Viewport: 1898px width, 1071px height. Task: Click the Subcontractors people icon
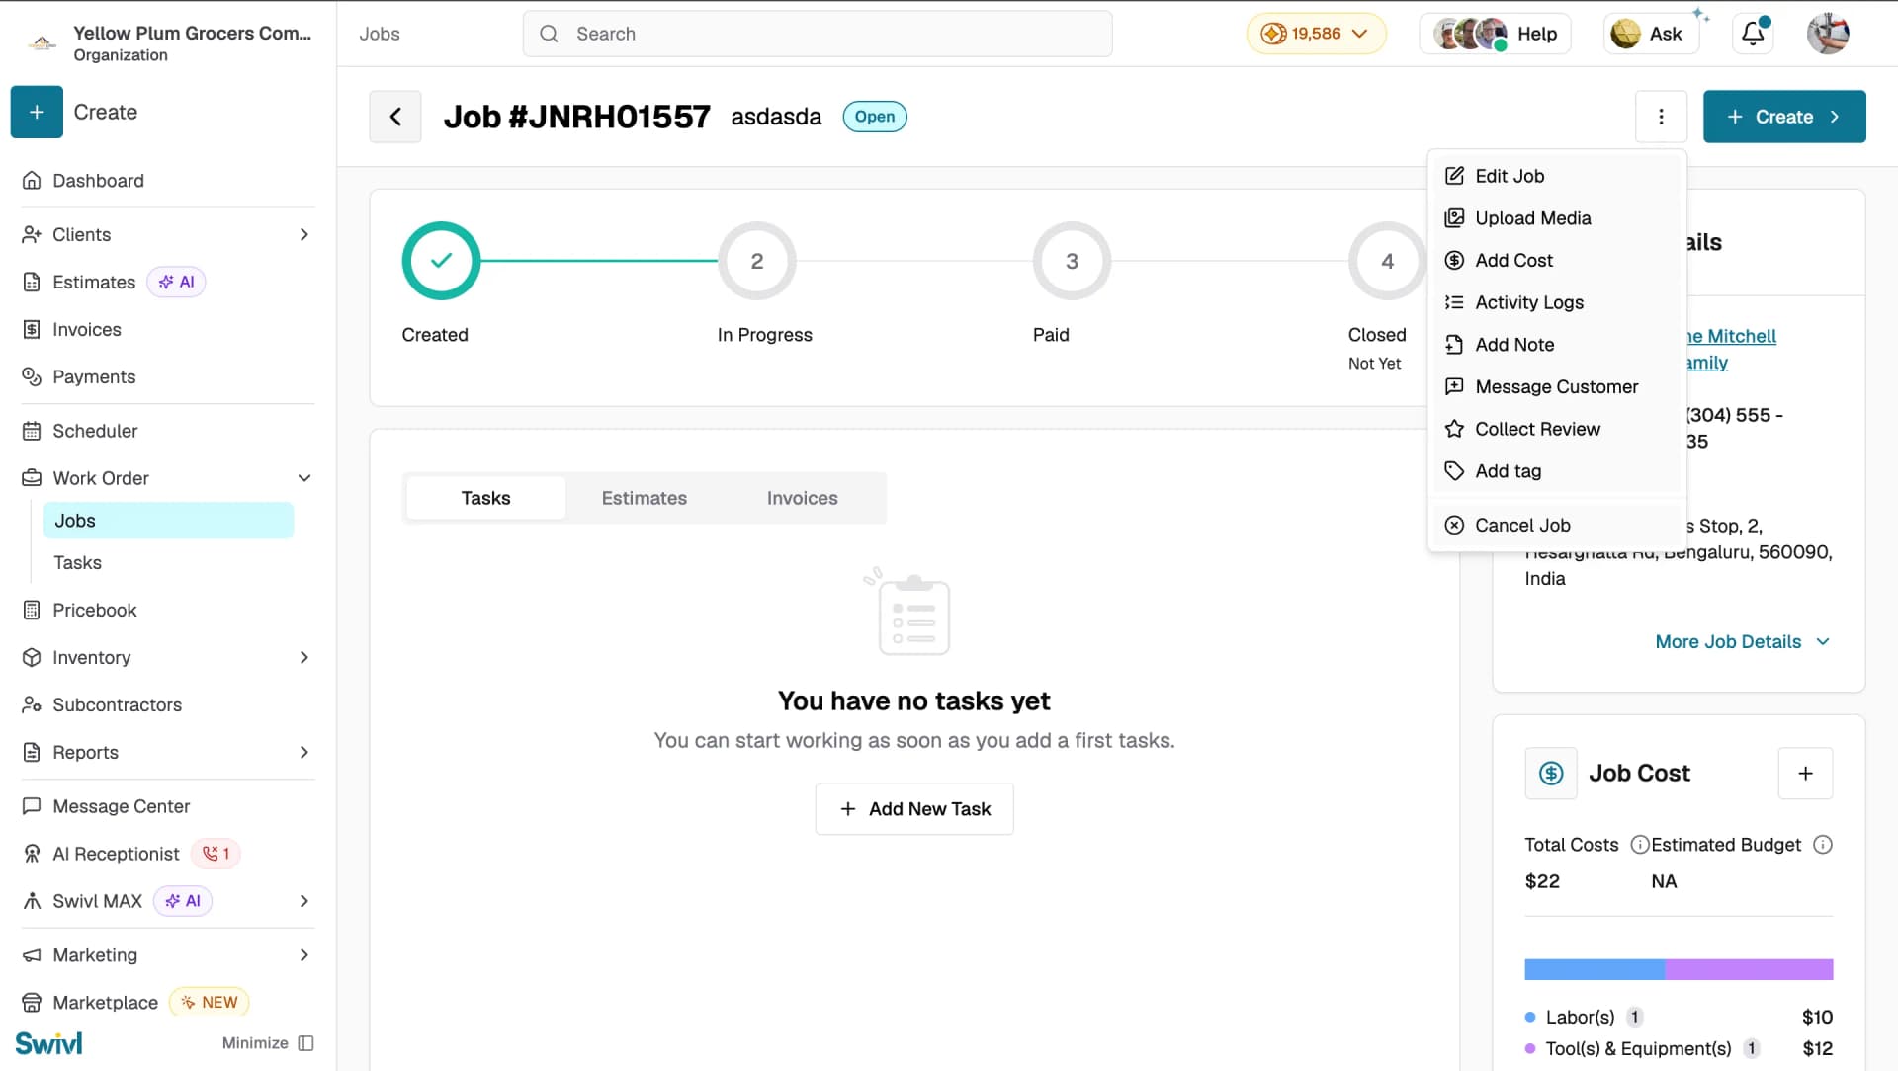(x=32, y=705)
